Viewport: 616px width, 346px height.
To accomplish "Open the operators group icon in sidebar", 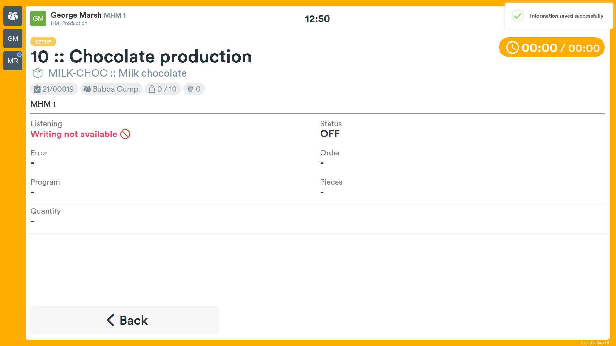I will [x=13, y=16].
